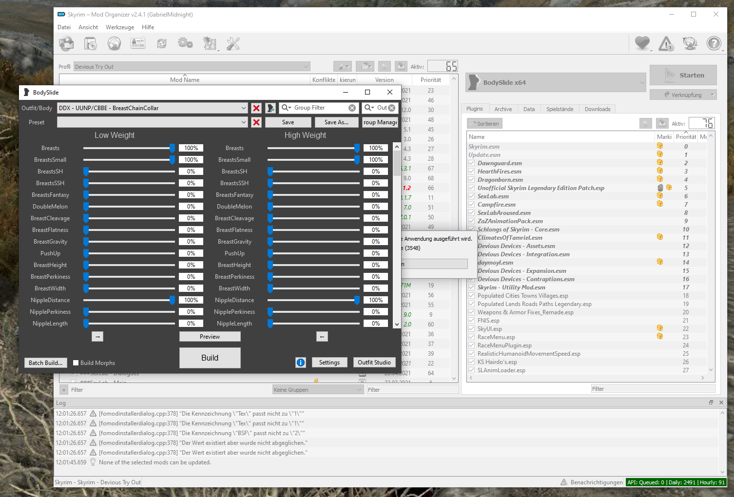Click the instance manager icon in toolbar
This screenshot has height=497, width=734.
(x=66, y=44)
